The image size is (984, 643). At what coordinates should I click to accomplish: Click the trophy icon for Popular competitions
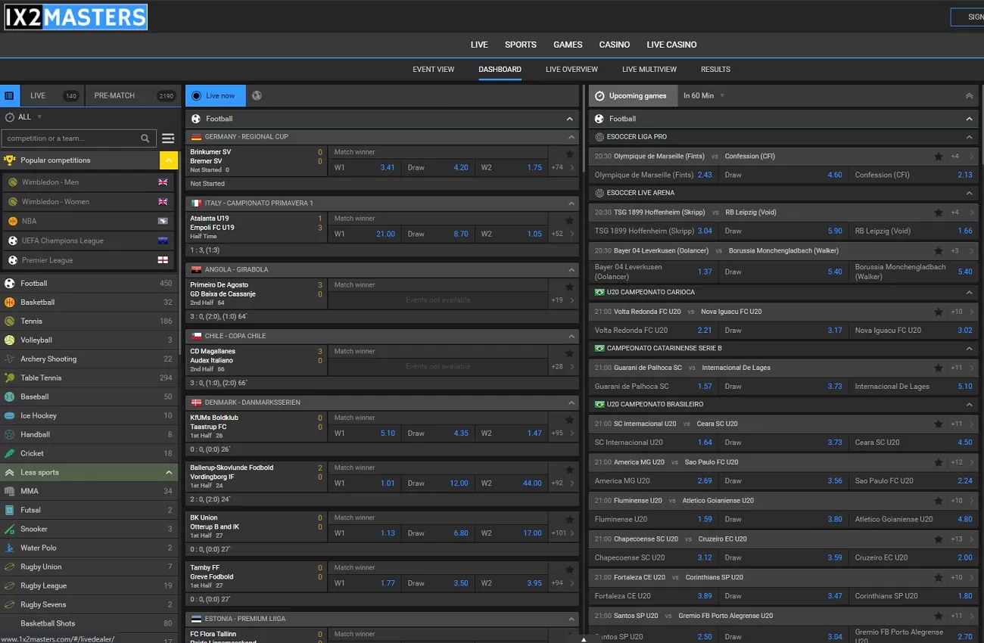[10, 160]
